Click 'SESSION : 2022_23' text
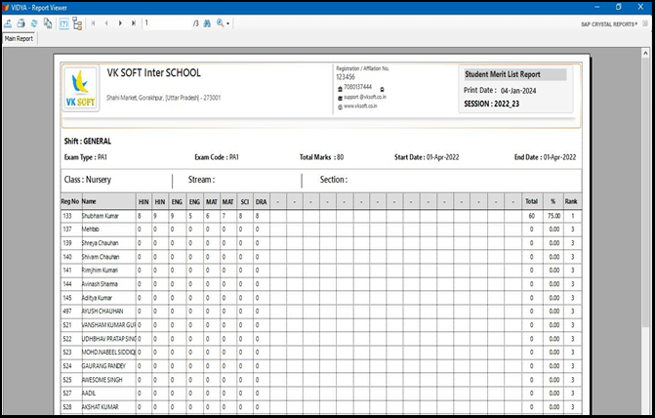The image size is (655, 418). [491, 104]
